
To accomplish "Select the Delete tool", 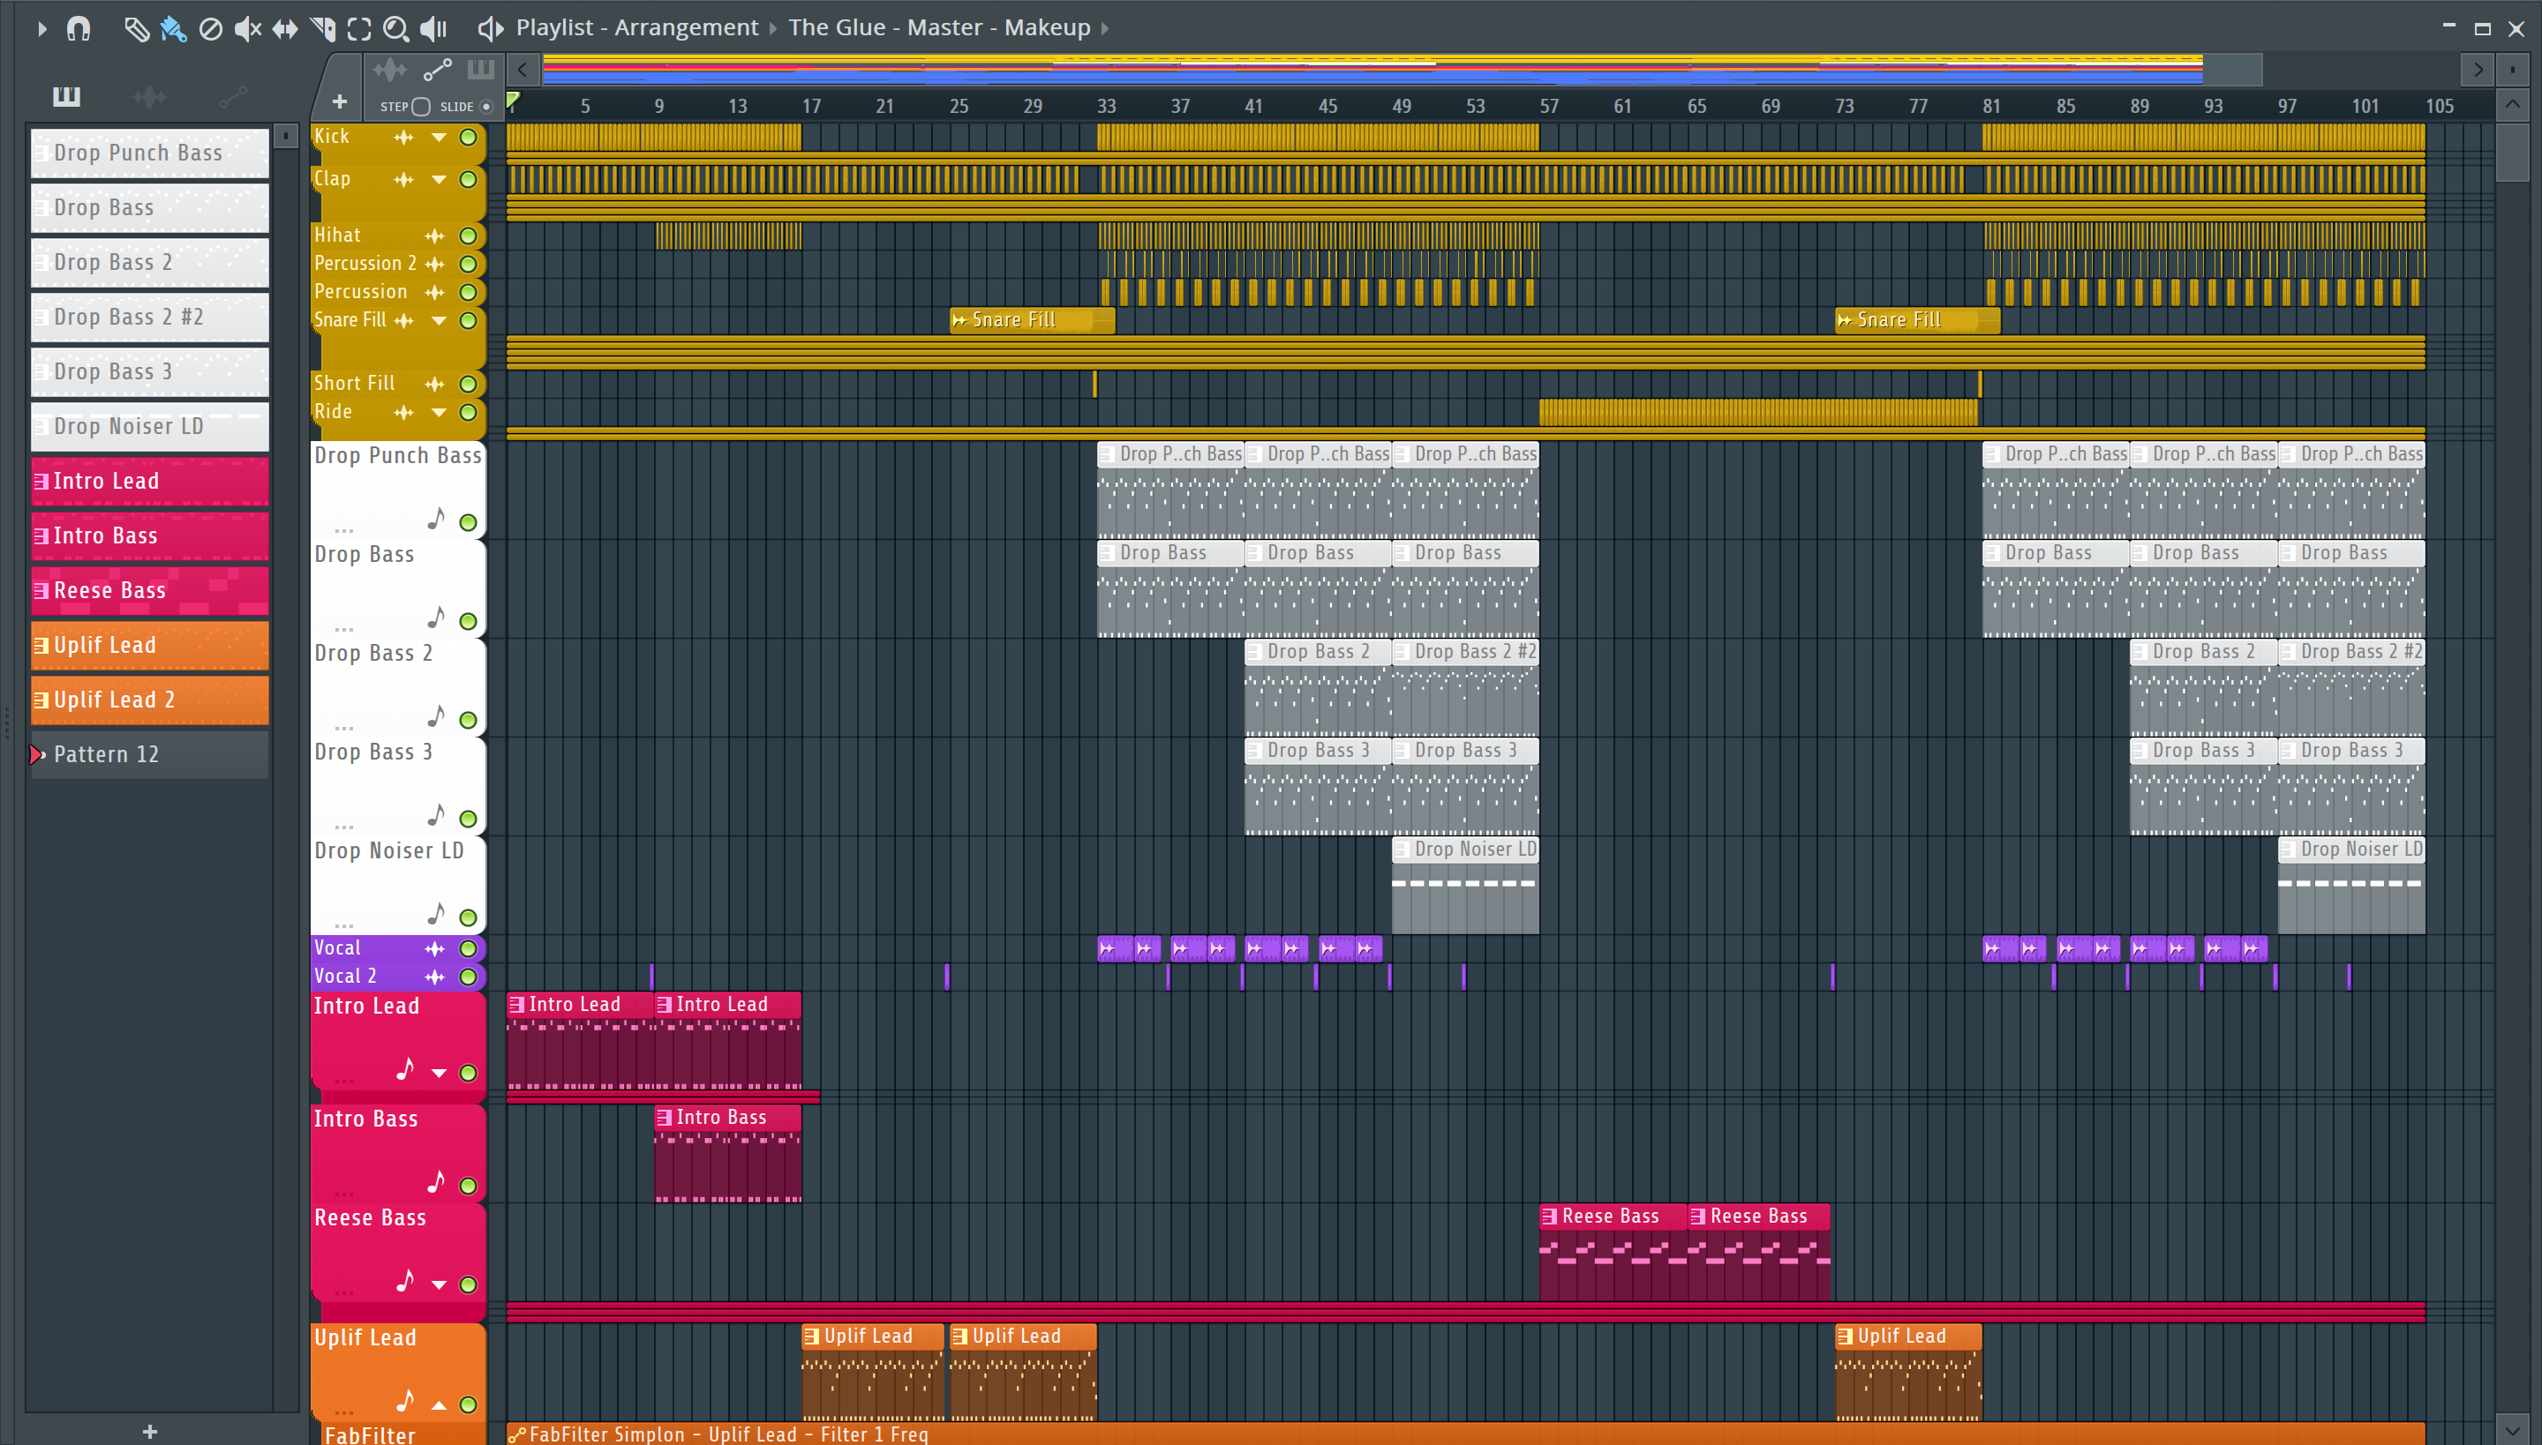I will click(210, 29).
